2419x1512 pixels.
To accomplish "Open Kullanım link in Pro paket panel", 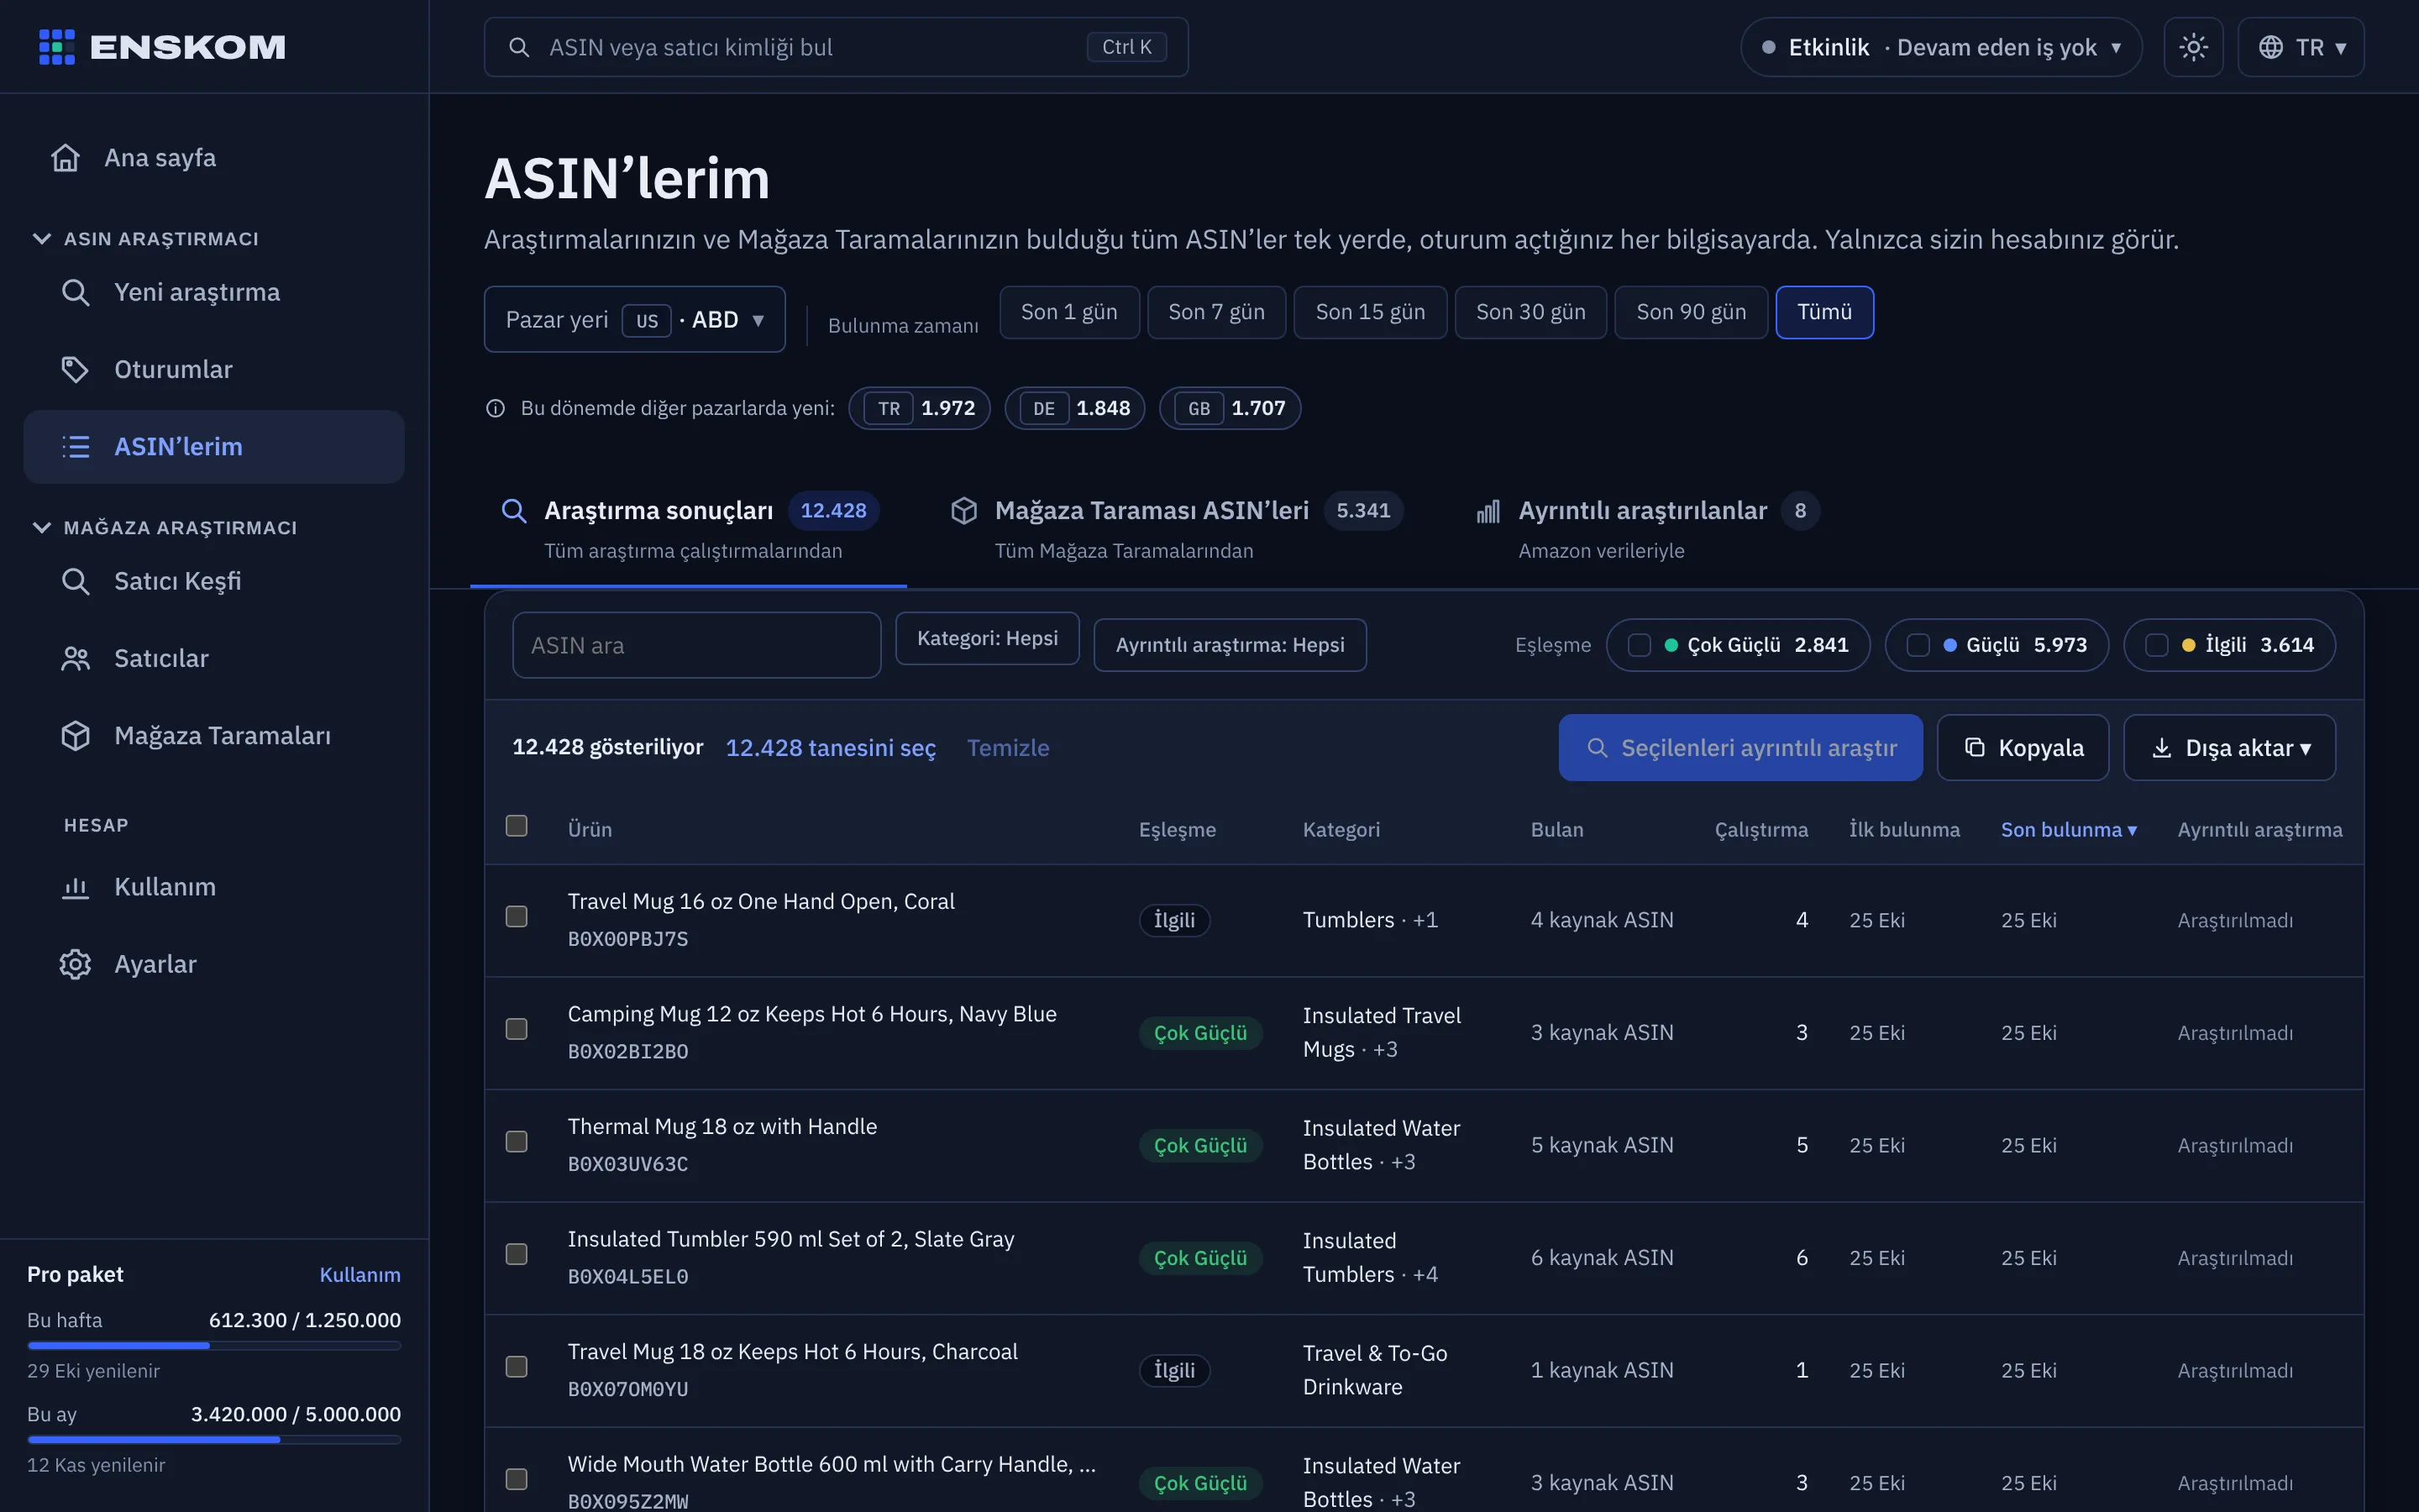I will pos(359,1274).
